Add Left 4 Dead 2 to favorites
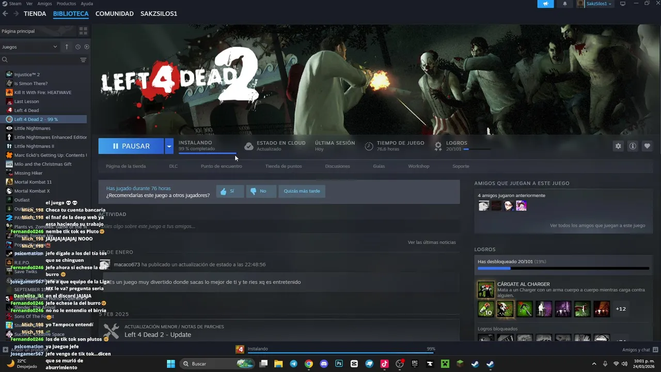 647,146
